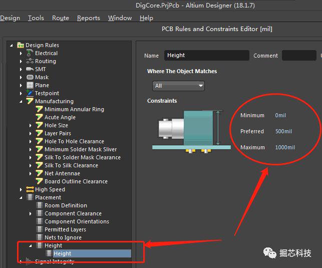Click the Routing category icon
Screen dimensions: 322x268
click(x=30, y=61)
